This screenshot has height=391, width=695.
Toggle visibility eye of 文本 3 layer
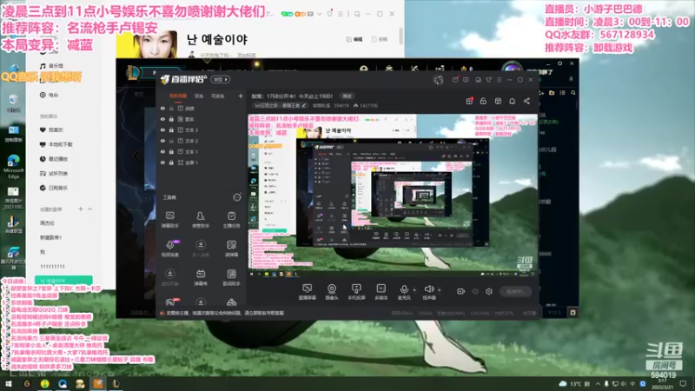coord(162,129)
